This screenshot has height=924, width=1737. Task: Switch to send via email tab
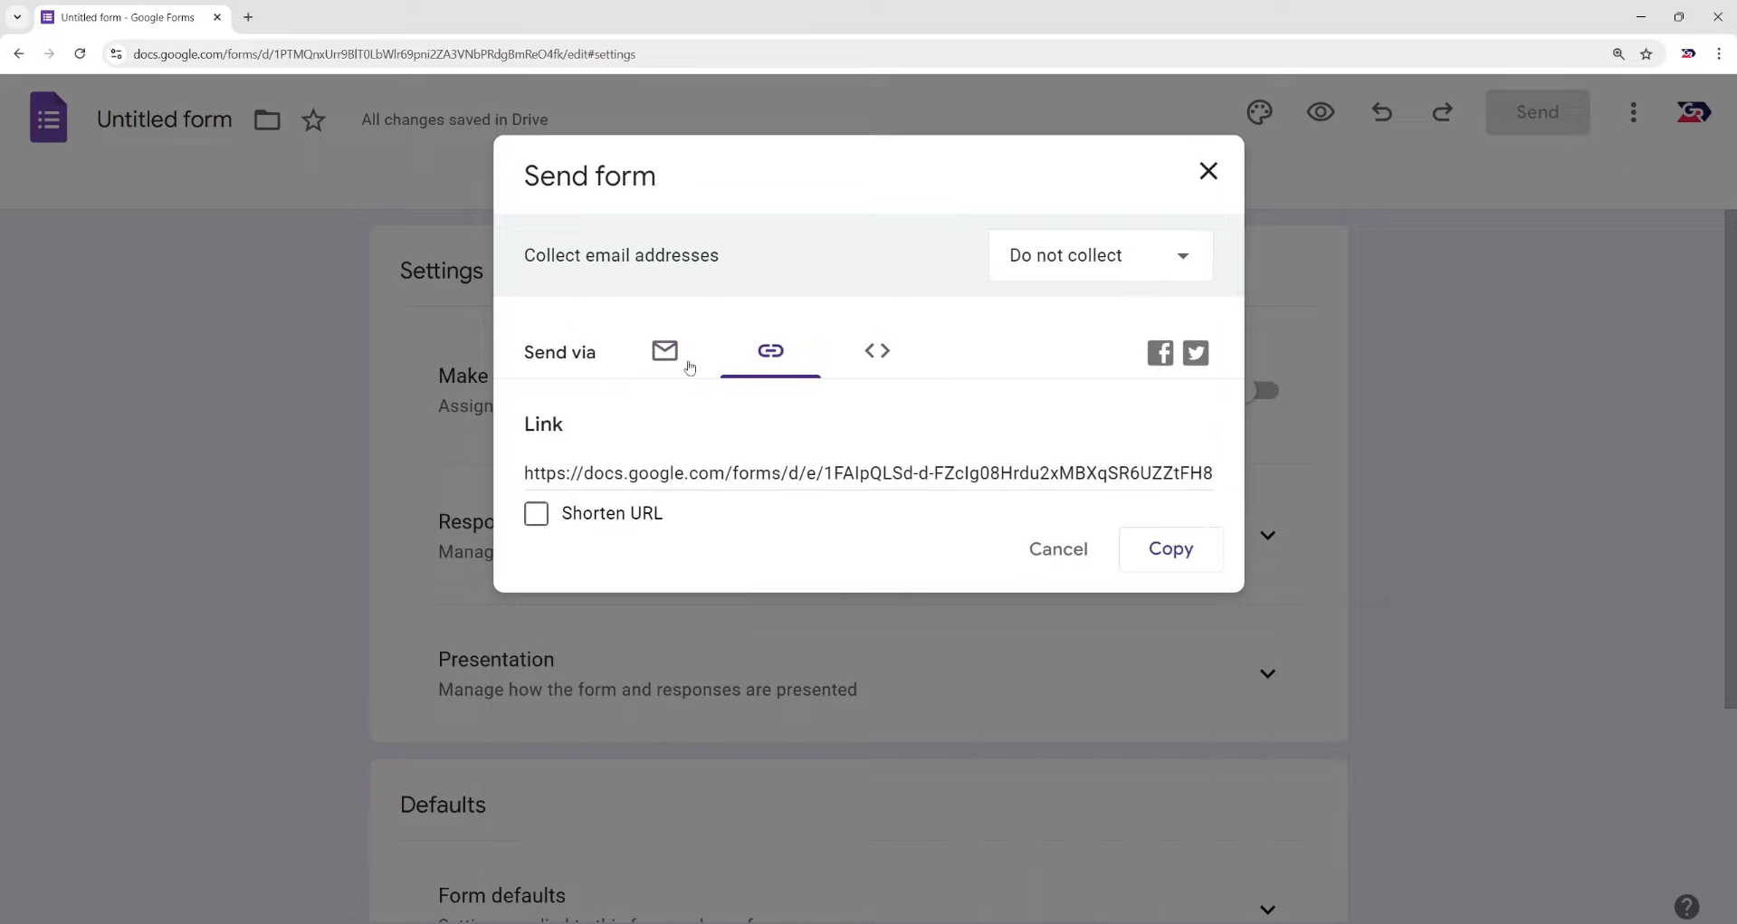tap(664, 351)
